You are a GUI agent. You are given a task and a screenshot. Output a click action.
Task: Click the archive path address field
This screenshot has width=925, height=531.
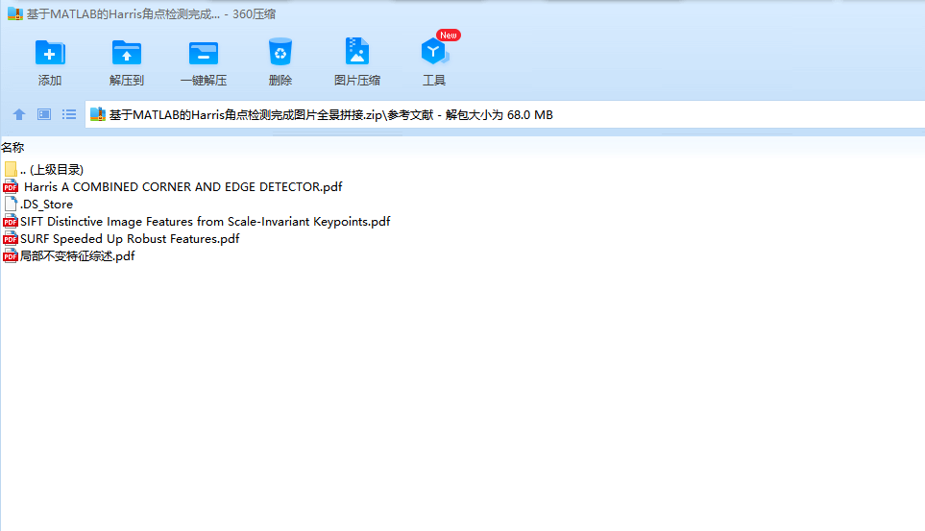tap(505, 114)
